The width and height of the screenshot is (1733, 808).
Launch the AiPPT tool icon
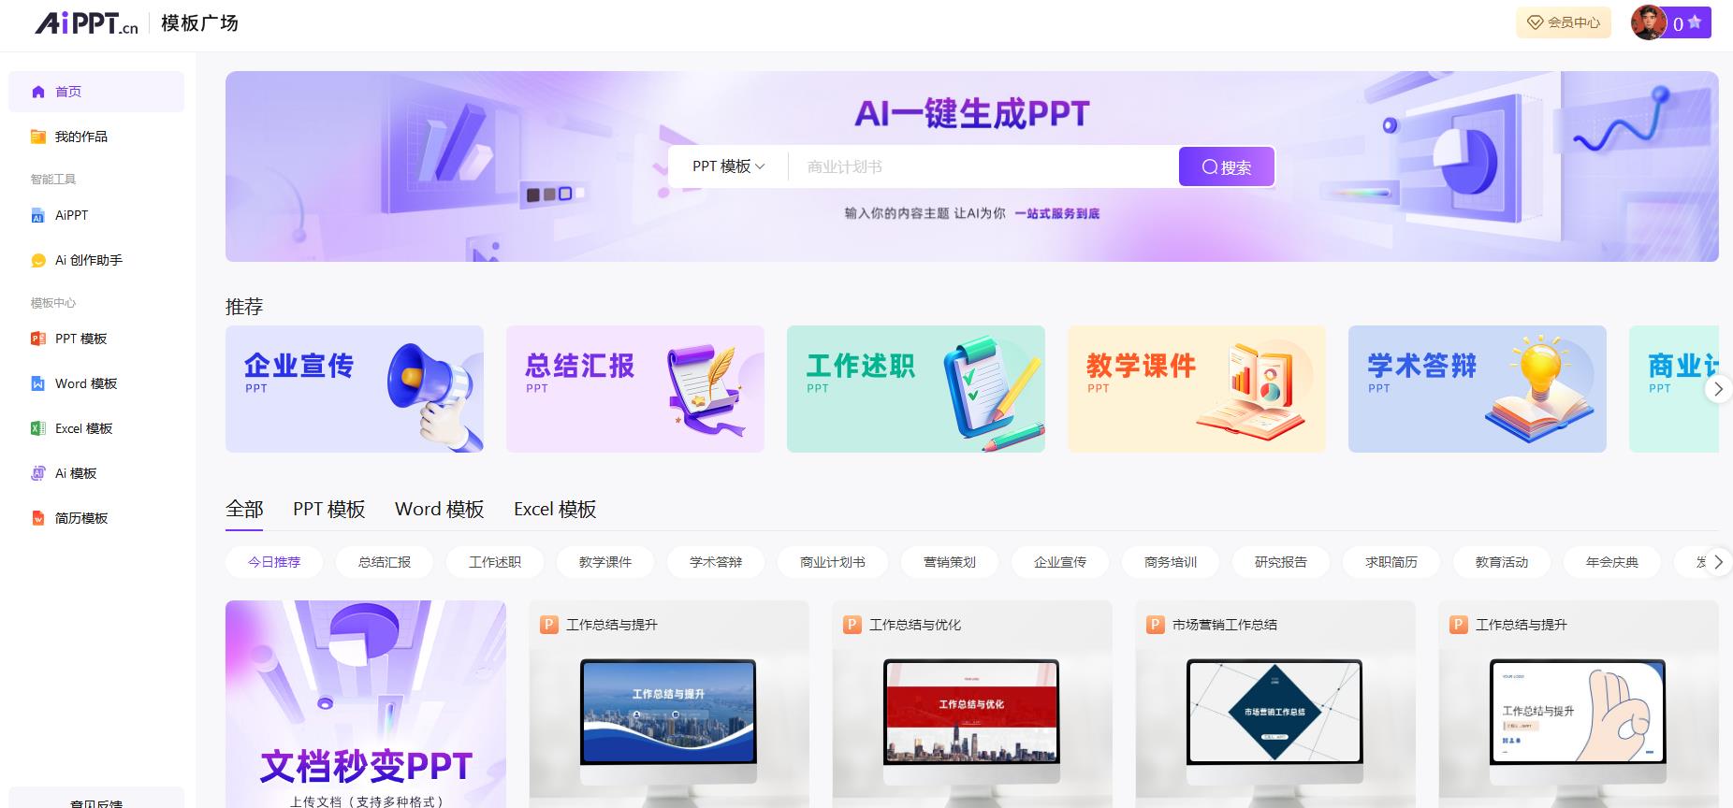pyautogui.click(x=38, y=215)
